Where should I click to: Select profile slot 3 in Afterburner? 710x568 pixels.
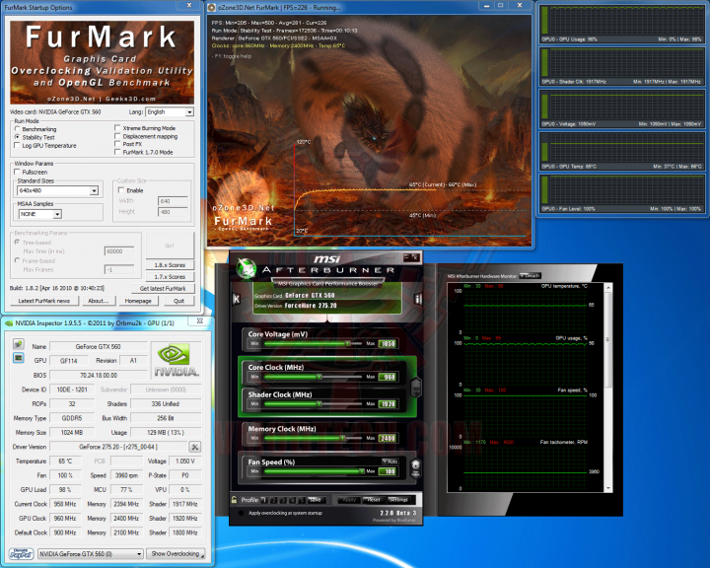283,500
